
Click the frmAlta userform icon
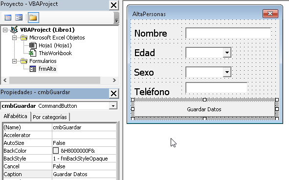coord(33,69)
